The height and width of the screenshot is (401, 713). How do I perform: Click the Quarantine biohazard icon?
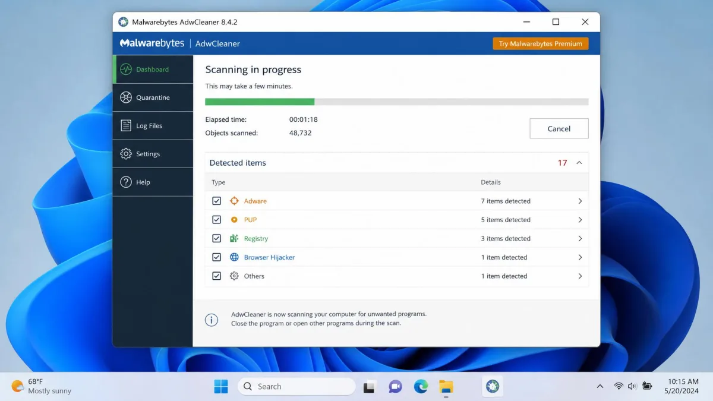(x=126, y=97)
